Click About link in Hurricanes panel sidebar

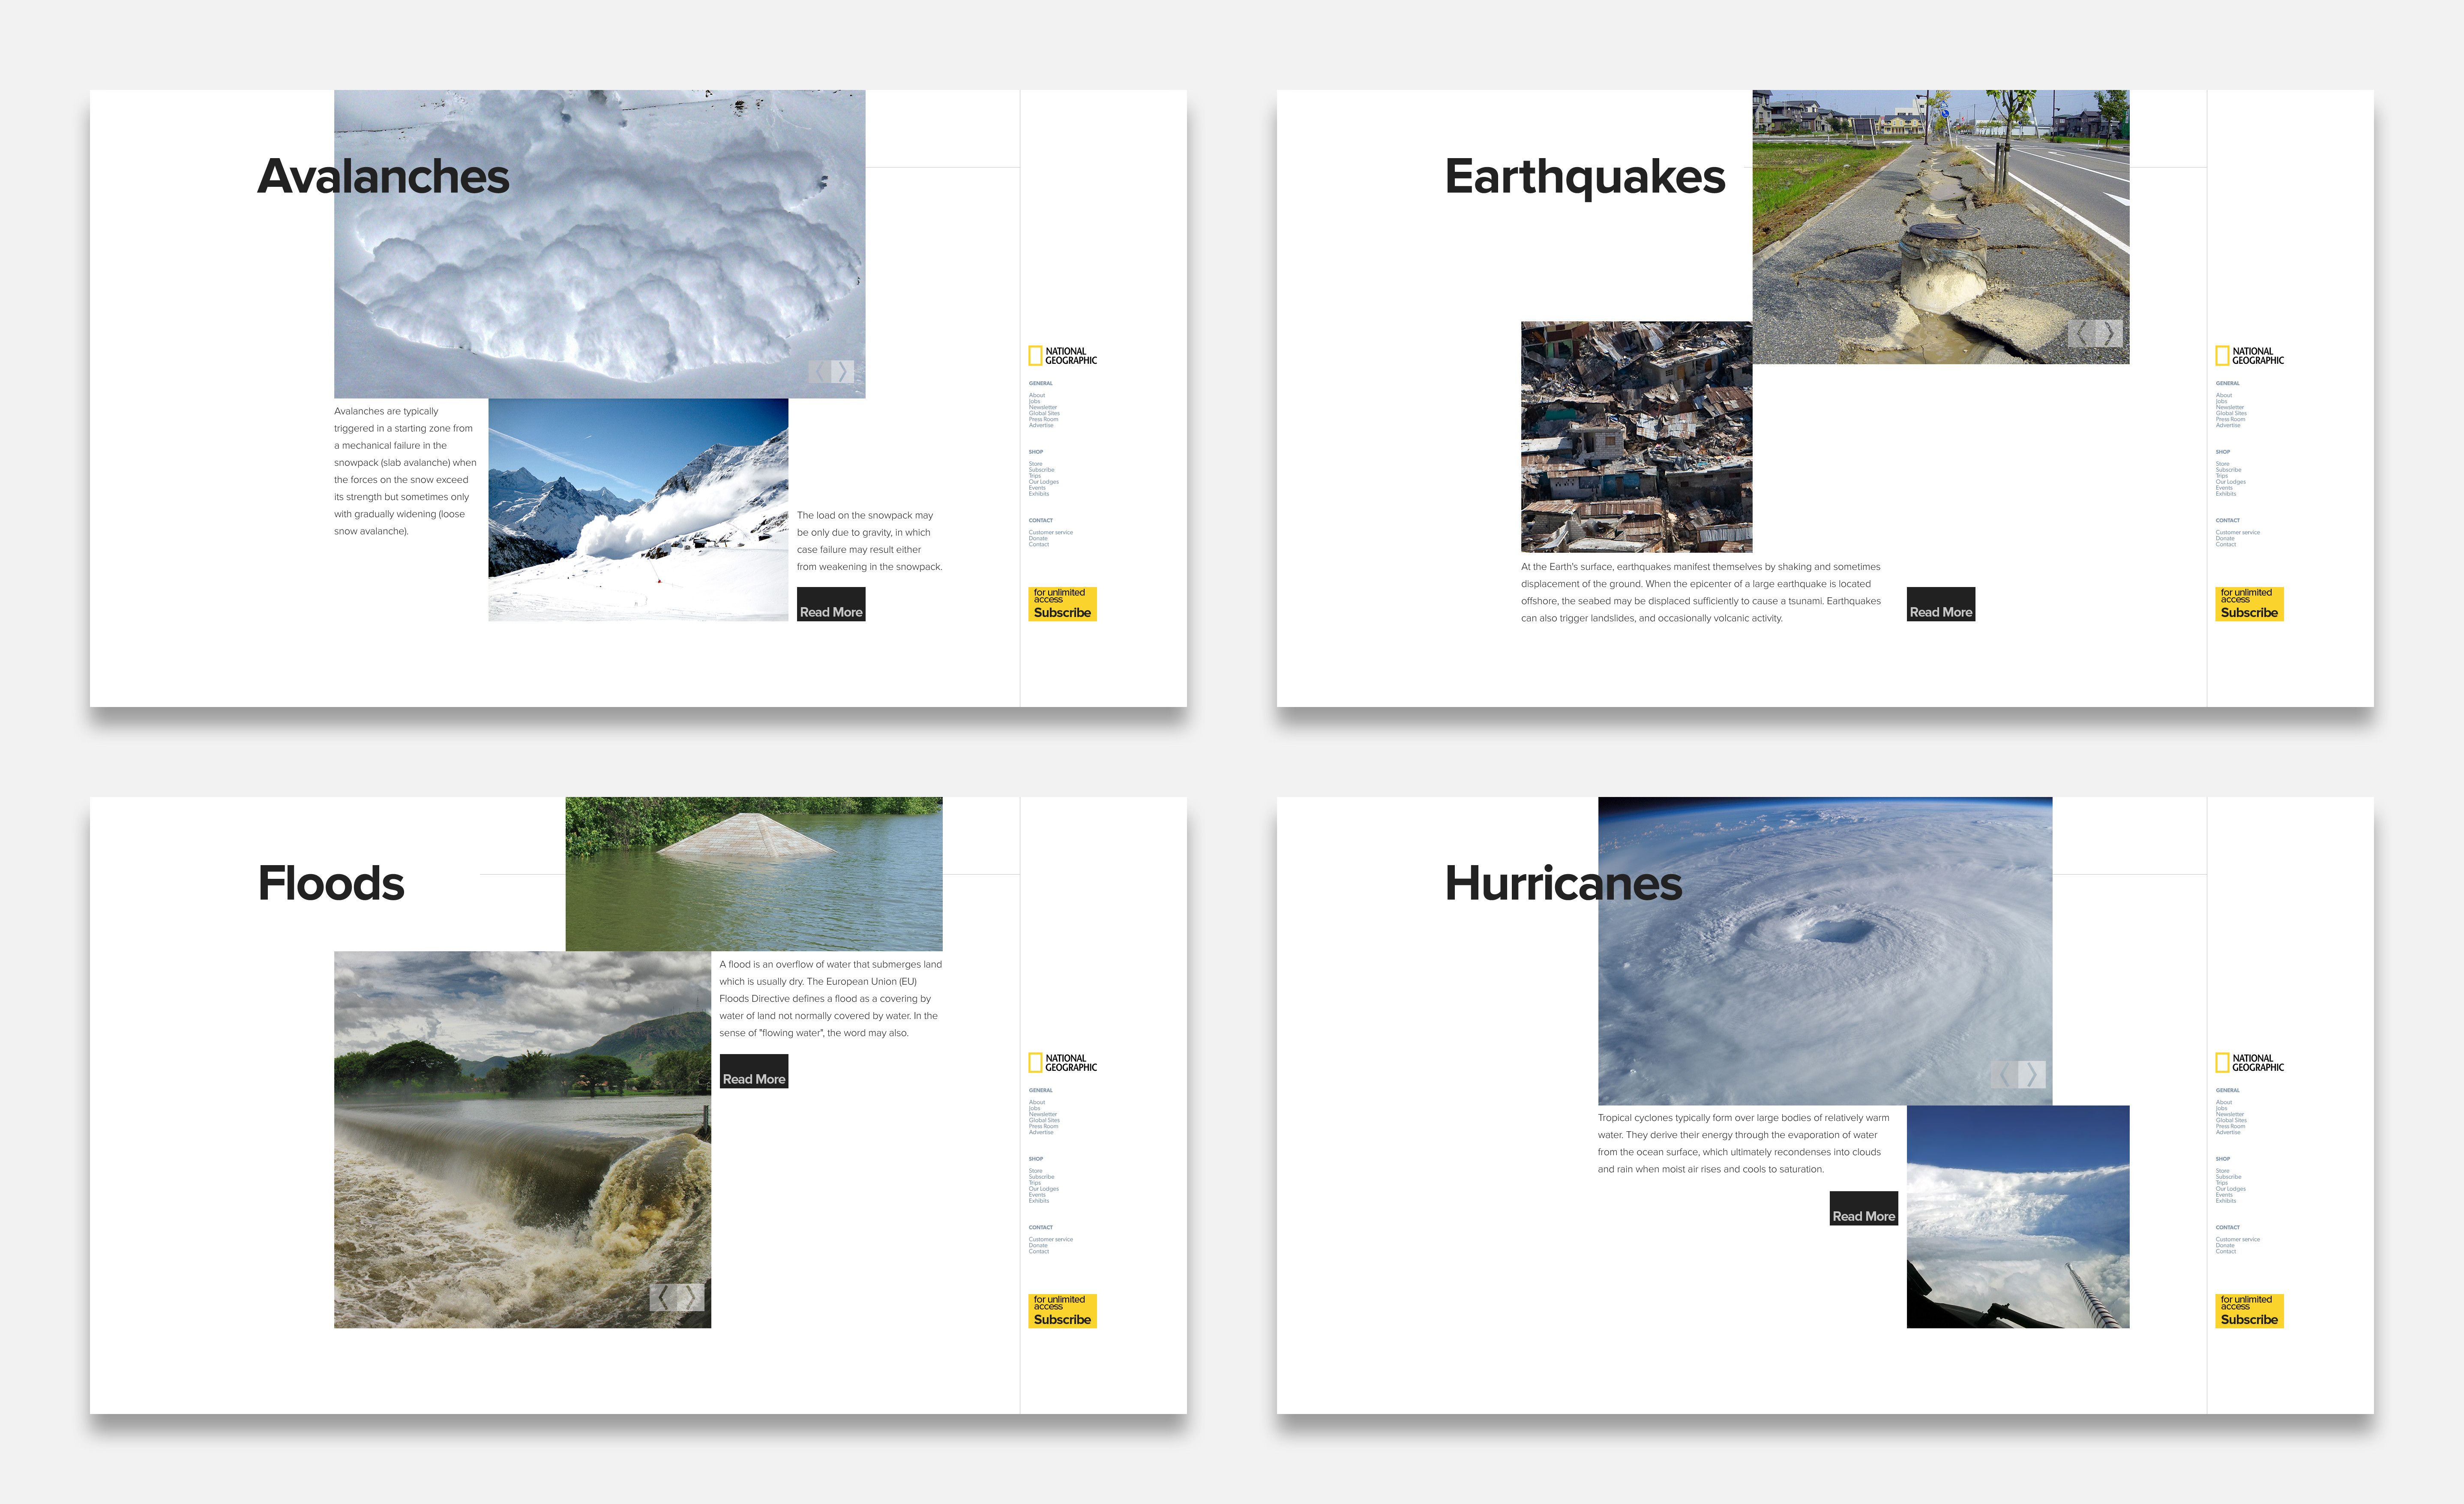[2224, 1102]
